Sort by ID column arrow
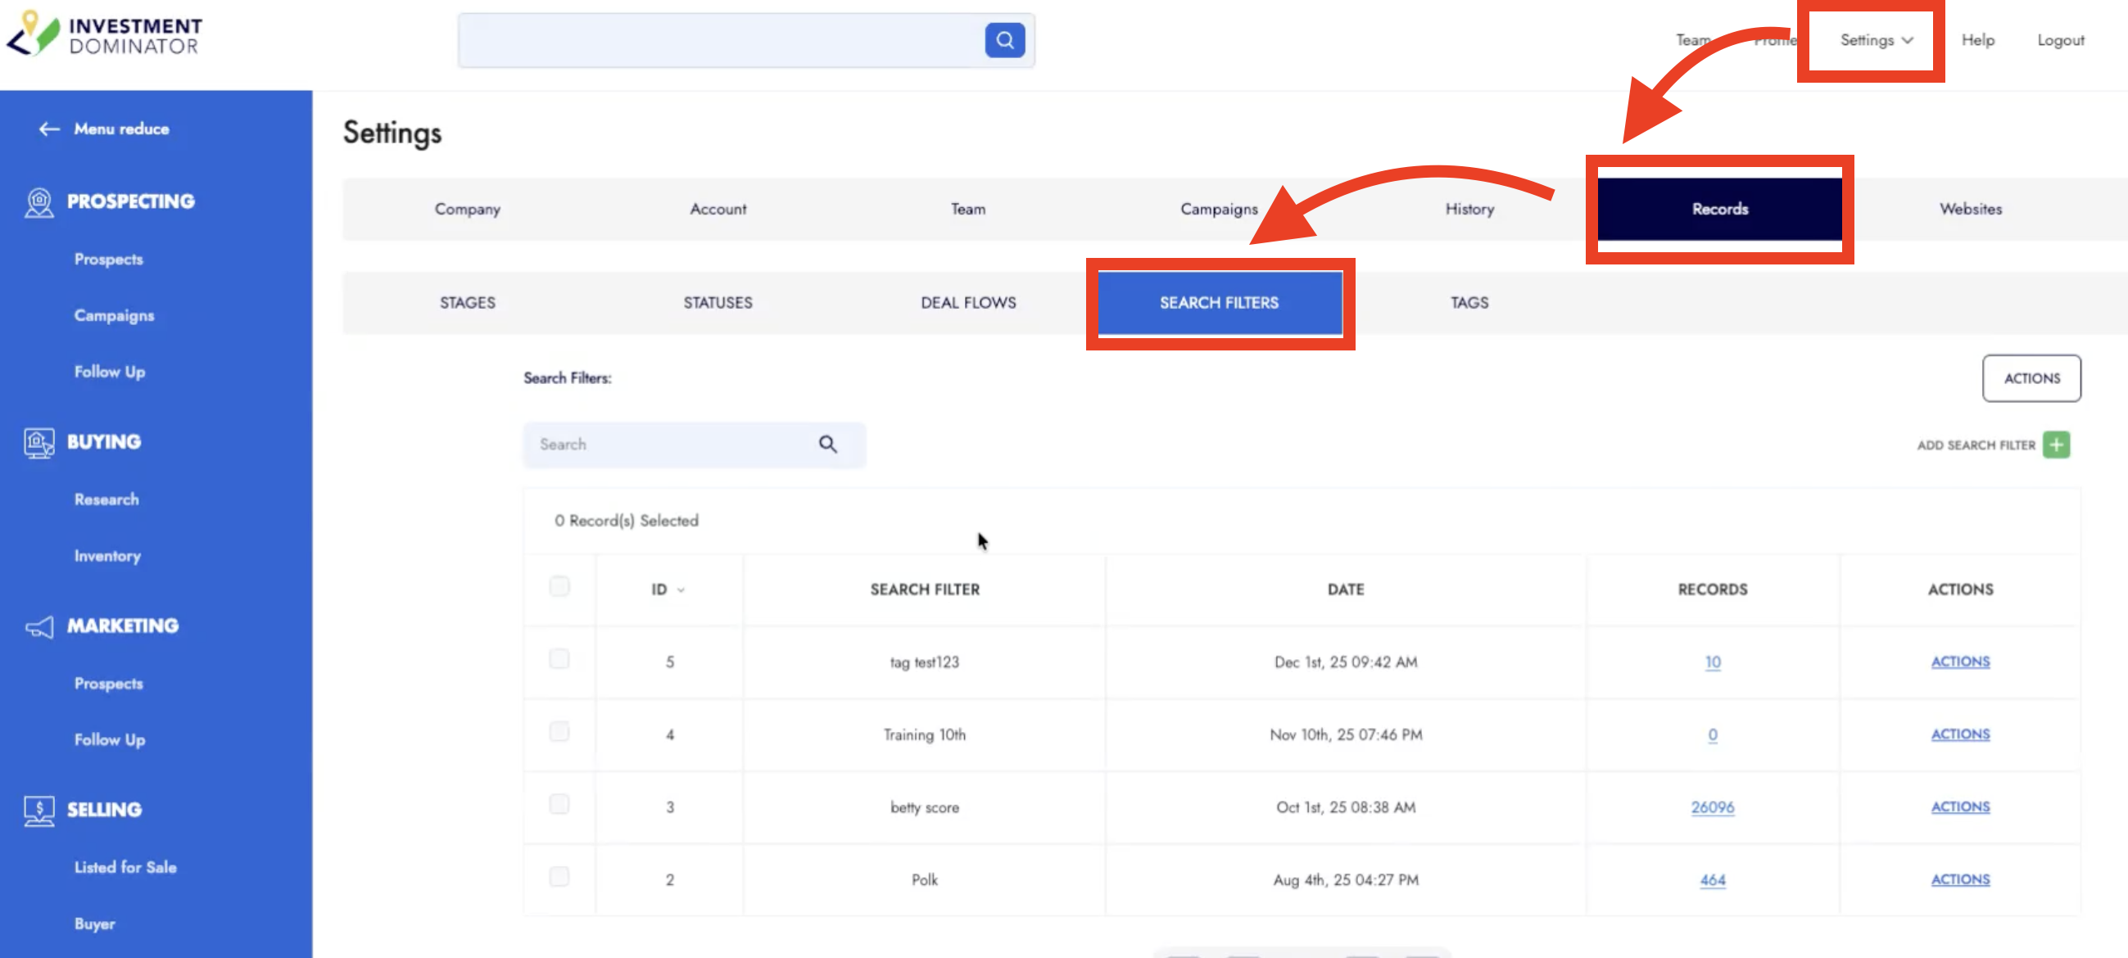2128x958 pixels. coord(681,590)
